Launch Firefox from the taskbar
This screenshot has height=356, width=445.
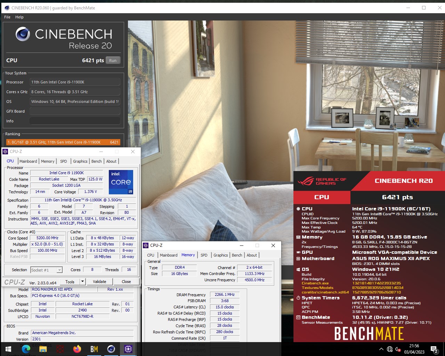[77, 349]
